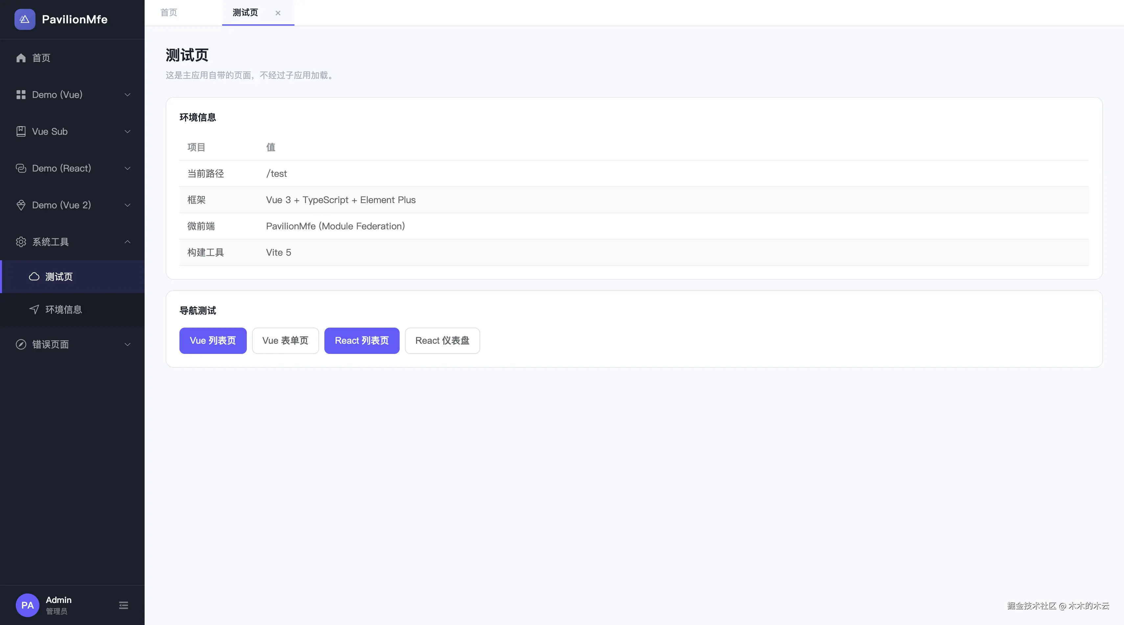This screenshot has width=1124, height=625.
Task: Open the 错误页面 sidebar menu
Action: click(x=72, y=344)
